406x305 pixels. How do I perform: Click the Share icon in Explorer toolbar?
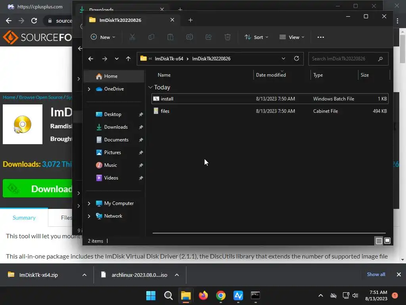[209, 37]
